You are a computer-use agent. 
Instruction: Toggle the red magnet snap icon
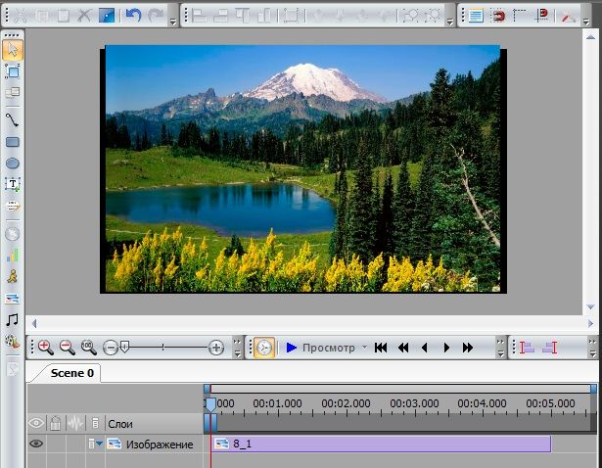pyautogui.click(x=497, y=16)
